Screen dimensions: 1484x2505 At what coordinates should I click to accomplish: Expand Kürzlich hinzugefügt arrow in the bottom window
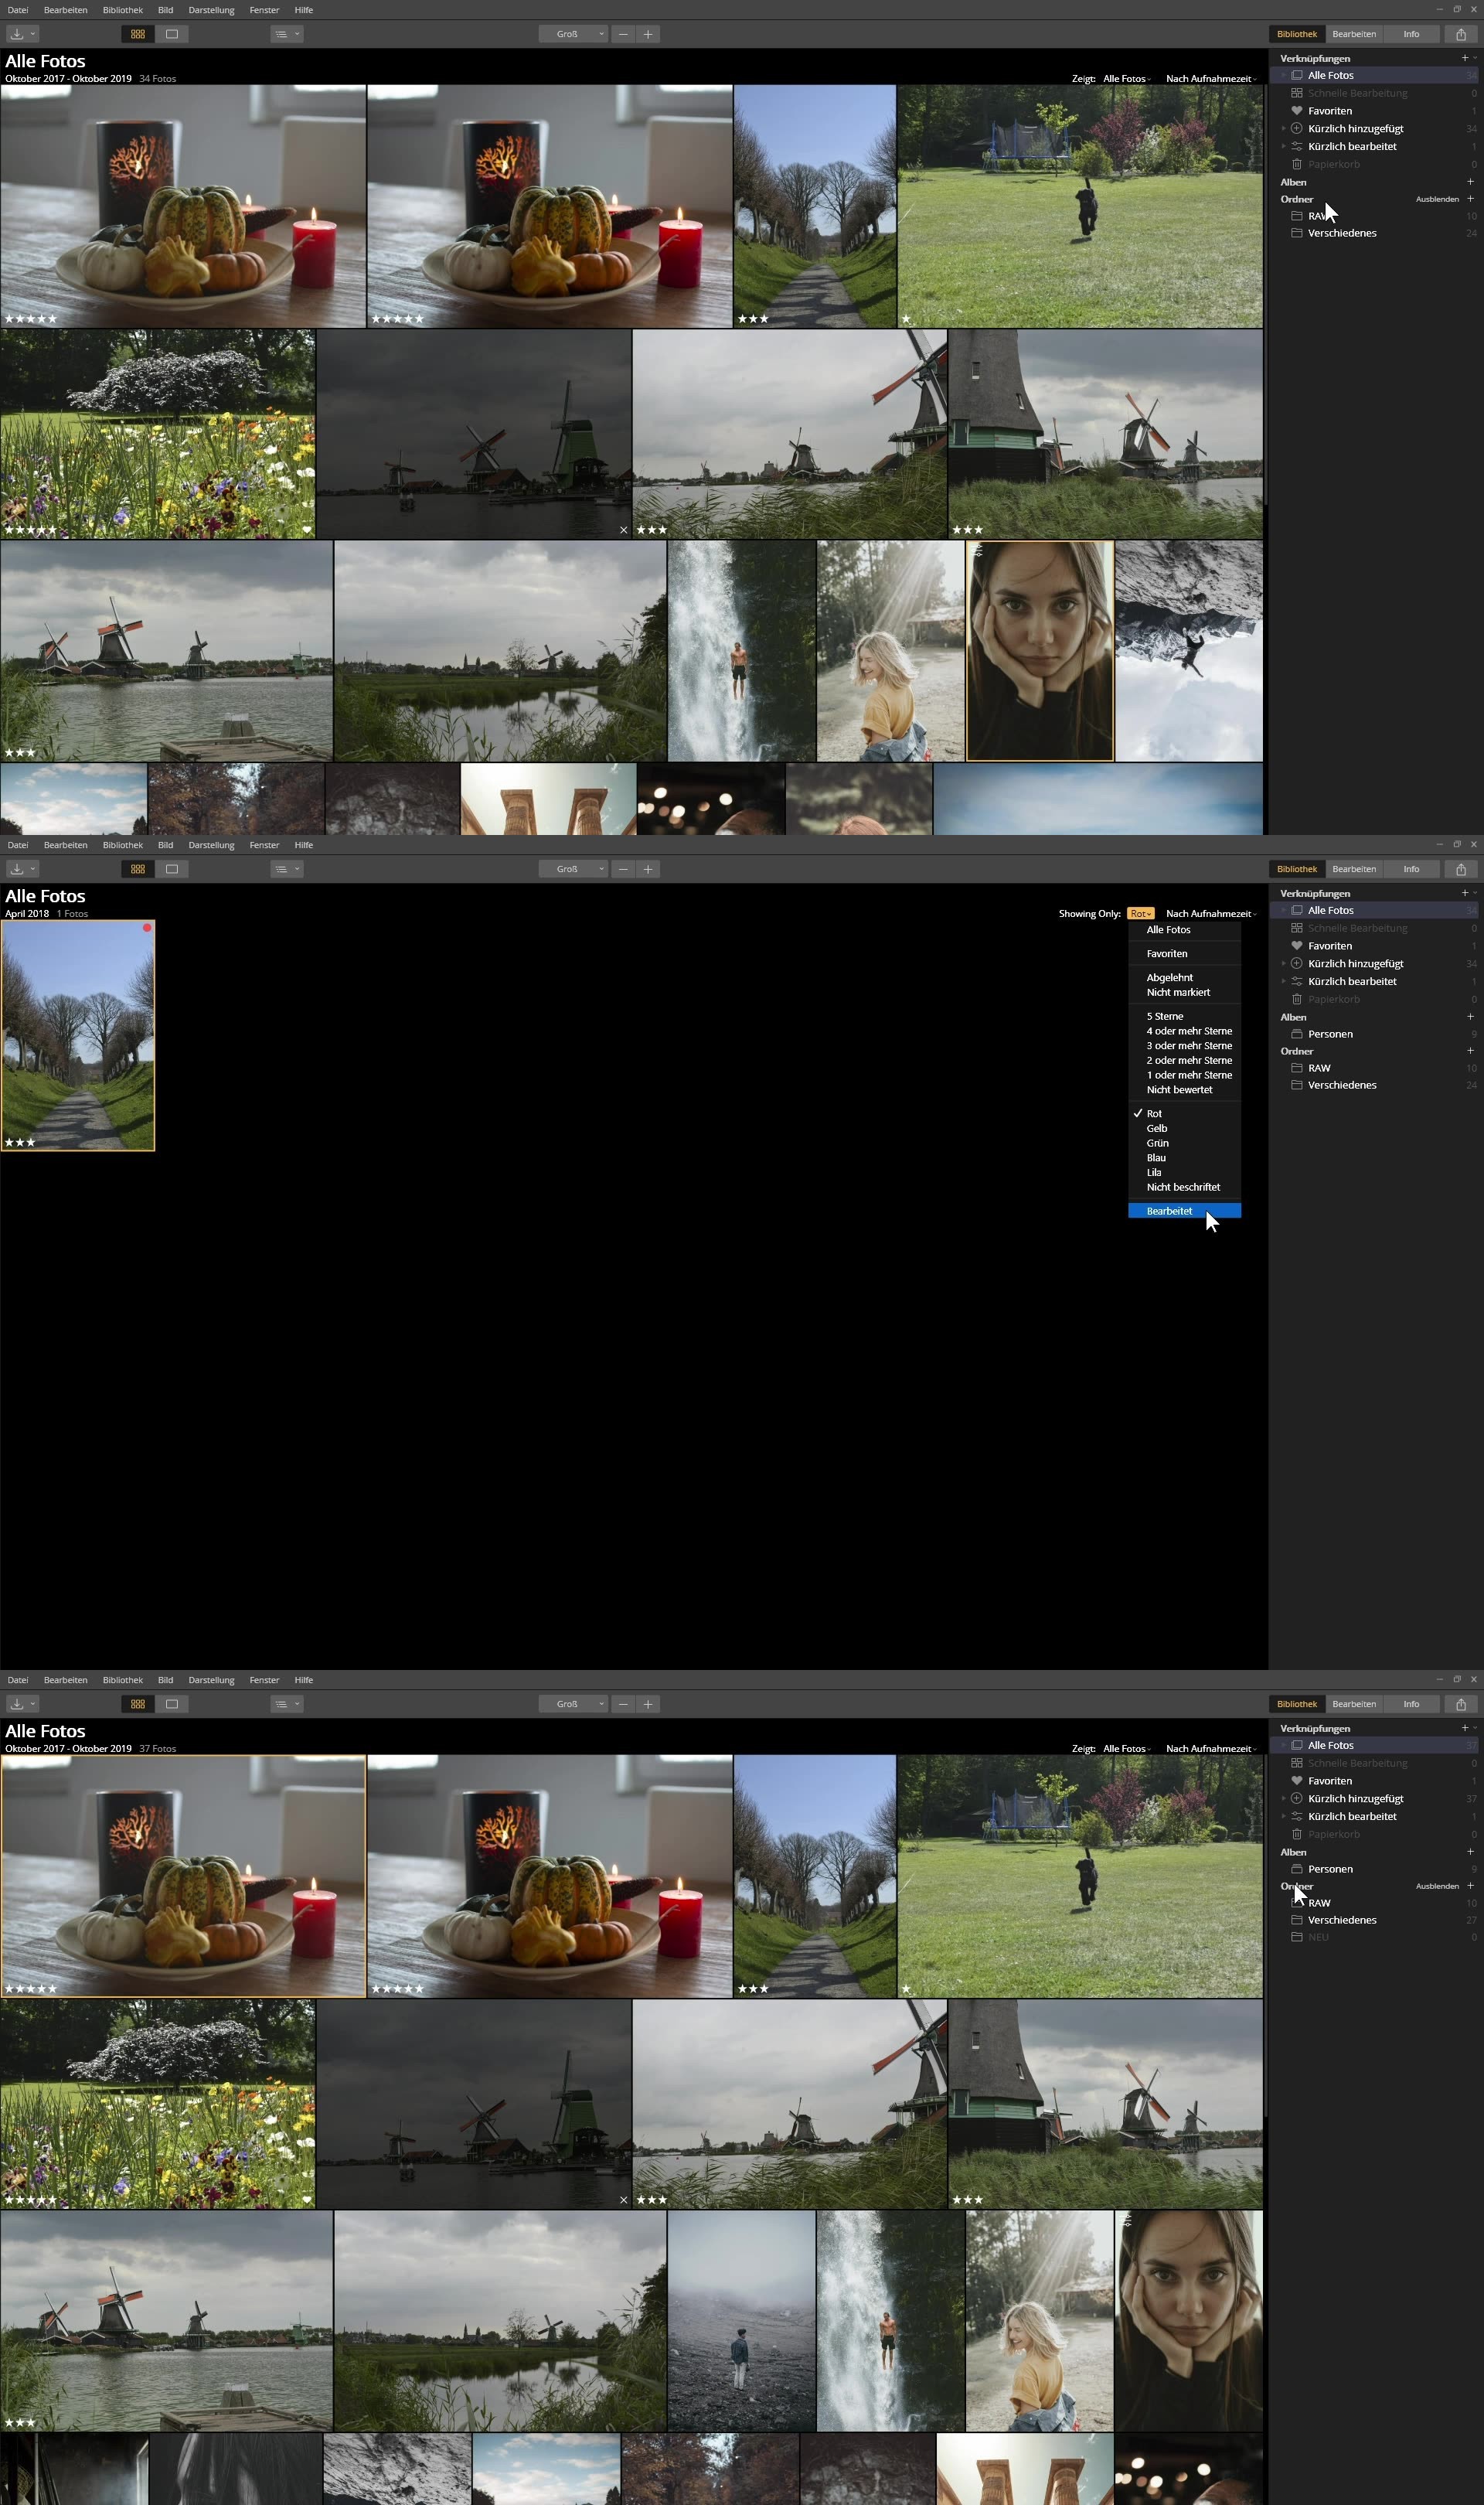click(1283, 1799)
